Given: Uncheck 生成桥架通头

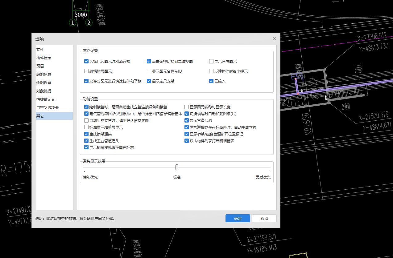Looking at the screenshot, I should (86, 134).
